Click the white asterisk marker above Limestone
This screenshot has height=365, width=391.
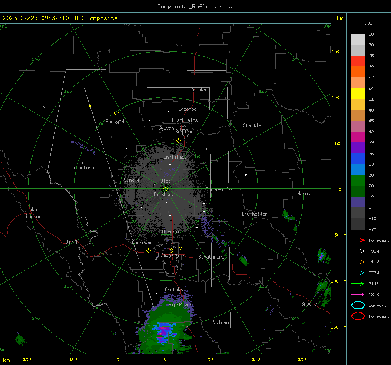[82, 164]
